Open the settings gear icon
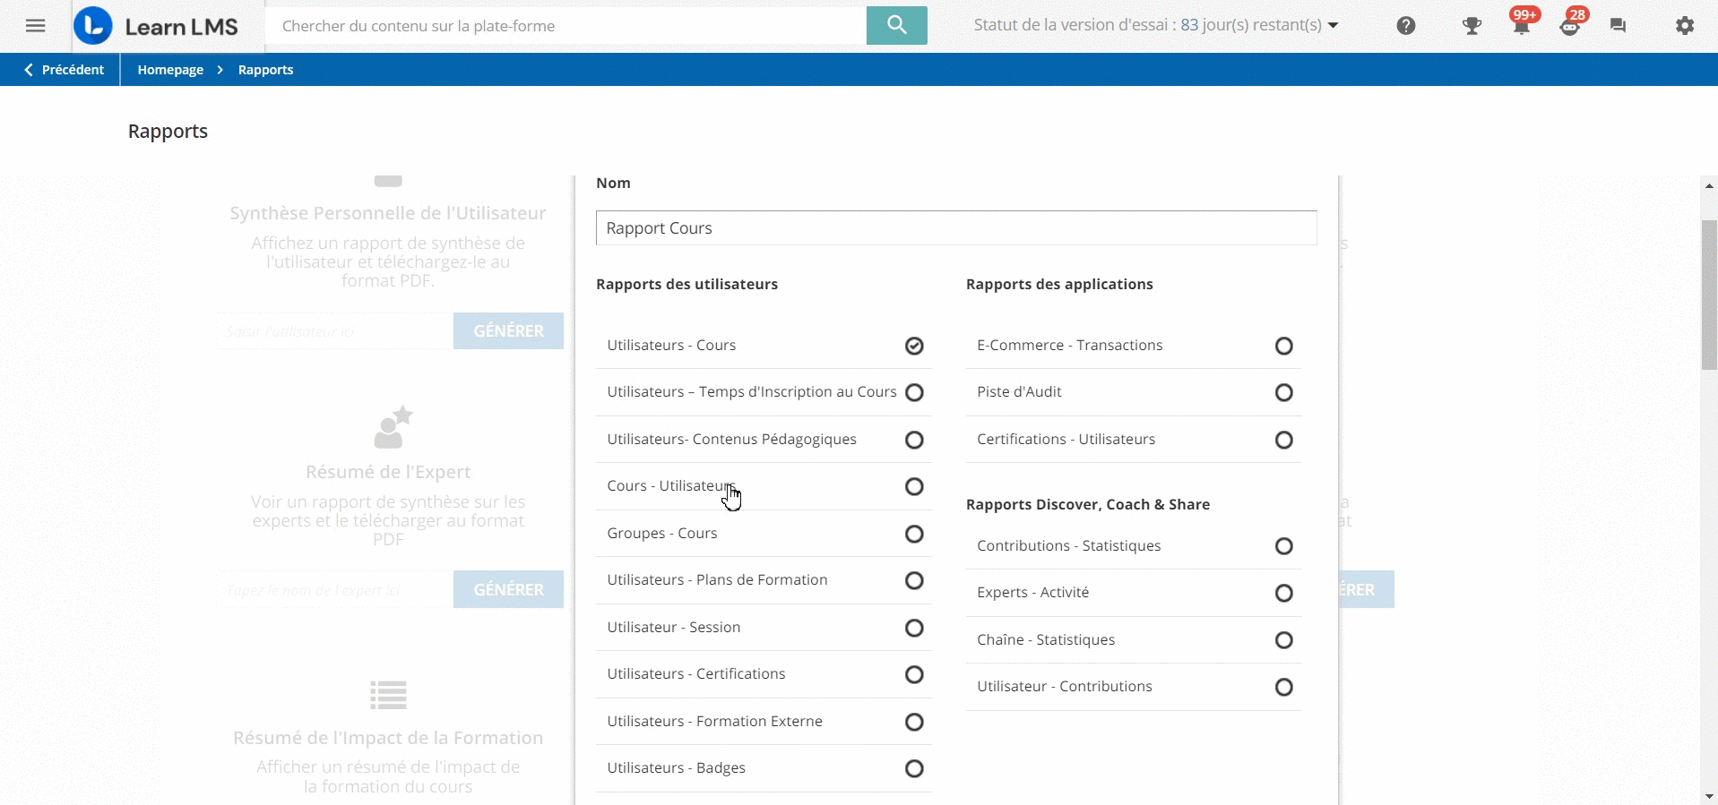The height and width of the screenshot is (805, 1718). coord(1685,26)
